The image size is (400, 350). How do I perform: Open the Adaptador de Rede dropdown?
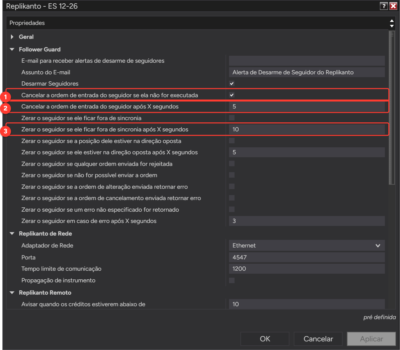pyautogui.click(x=307, y=245)
